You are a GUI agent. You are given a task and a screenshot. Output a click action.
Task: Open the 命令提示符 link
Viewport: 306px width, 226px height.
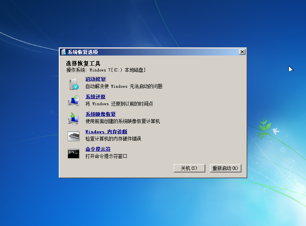tap(98, 149)
